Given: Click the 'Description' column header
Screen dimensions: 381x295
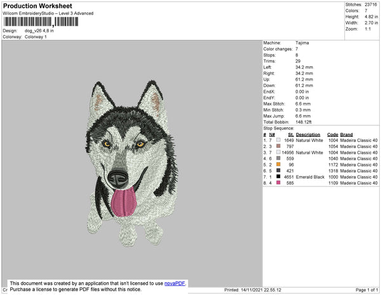Looking at the screenshot, I should pos(308,135).
